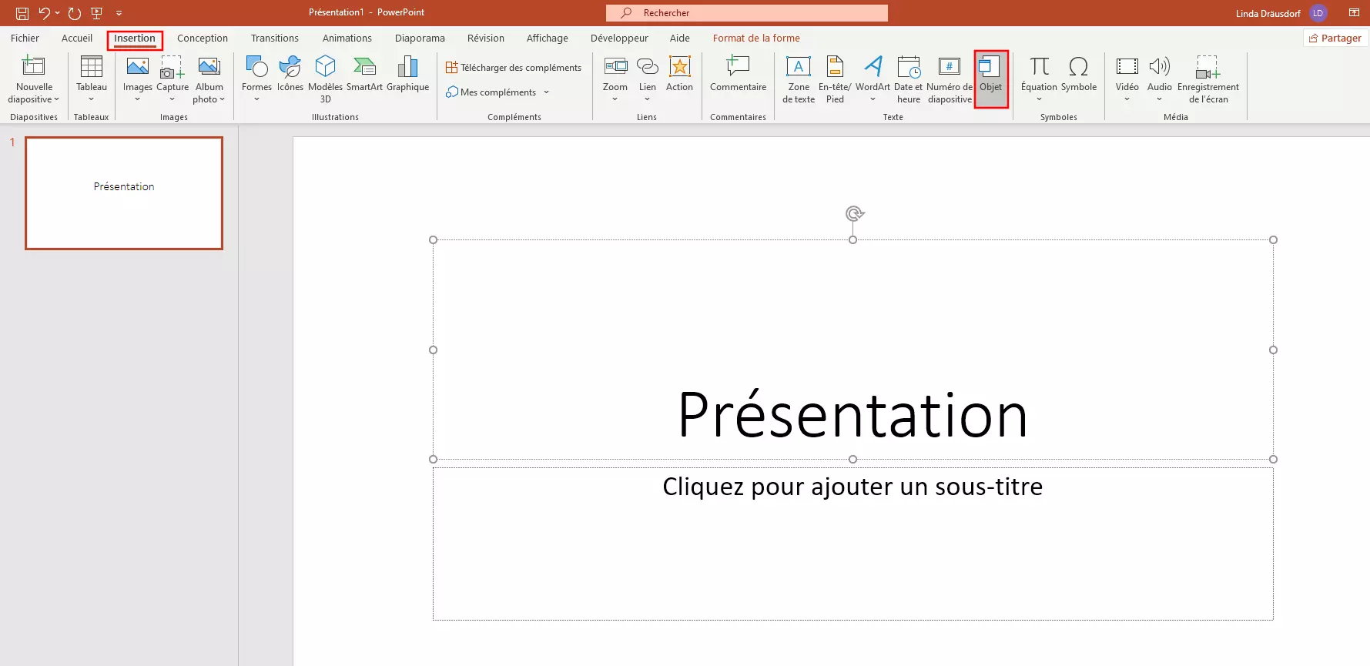1370x666 pixels.
Task: Select the Insertion tab
Action: coord(135,38)
